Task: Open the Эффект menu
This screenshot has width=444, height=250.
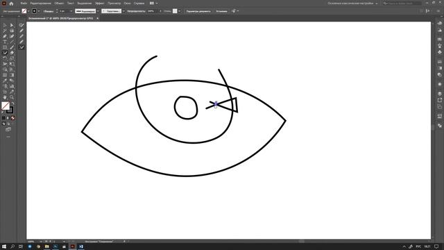Action: [x=100, y=3]
